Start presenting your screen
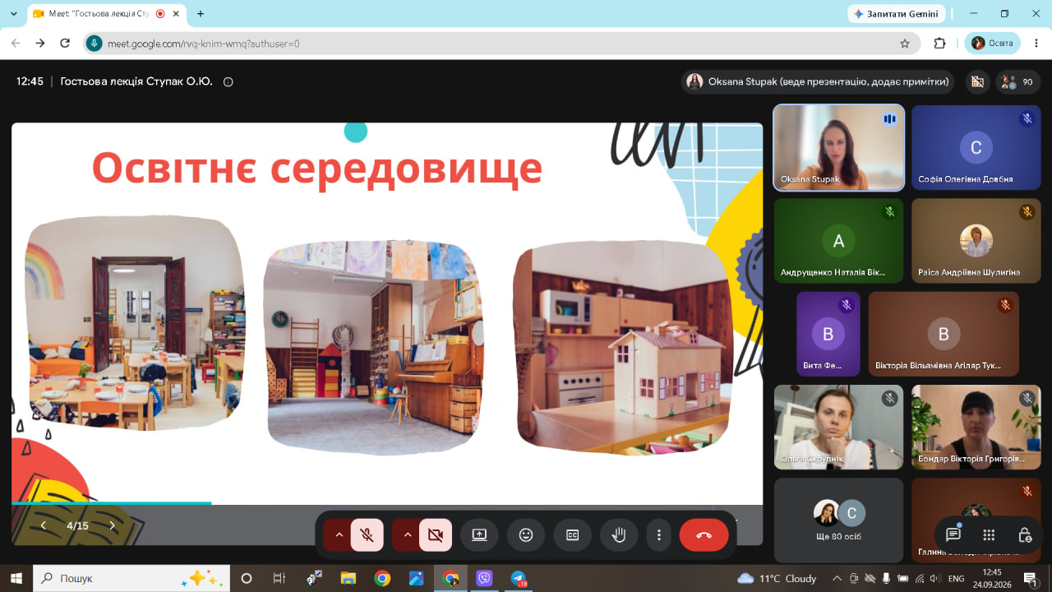1052x592 pixels. pyautogui.click(x=479, y=535)
